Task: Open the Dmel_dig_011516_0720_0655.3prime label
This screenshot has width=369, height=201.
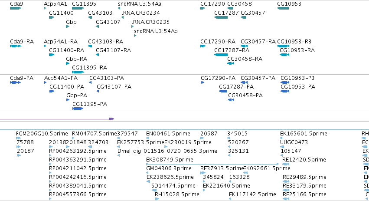Action: point(167,151)
